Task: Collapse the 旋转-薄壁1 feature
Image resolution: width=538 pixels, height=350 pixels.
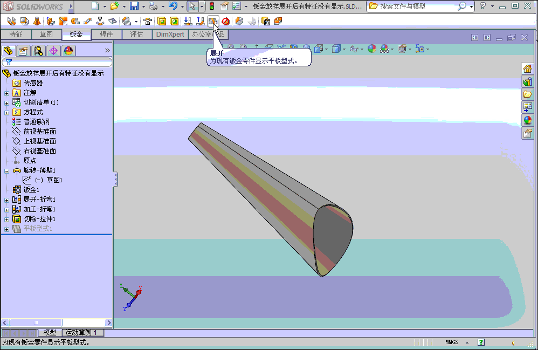Action: click(x=6, y=170)
